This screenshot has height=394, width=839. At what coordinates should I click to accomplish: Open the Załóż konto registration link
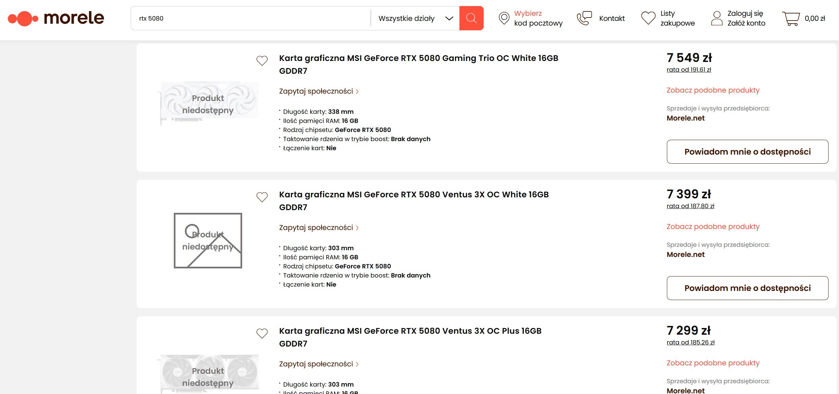pyautogui.click(x=746, y=23)
